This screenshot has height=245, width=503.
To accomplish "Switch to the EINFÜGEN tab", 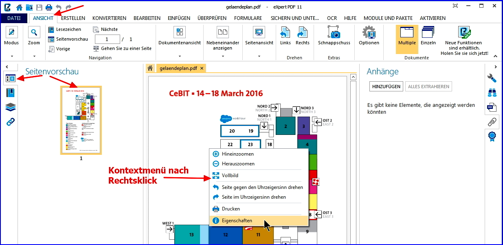I will (x=180, y=18).
